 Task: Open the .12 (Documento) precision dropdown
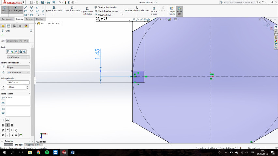18,72
